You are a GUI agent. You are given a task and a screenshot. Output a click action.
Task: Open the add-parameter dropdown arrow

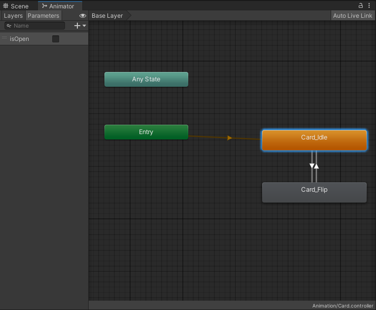pos(84,26)
